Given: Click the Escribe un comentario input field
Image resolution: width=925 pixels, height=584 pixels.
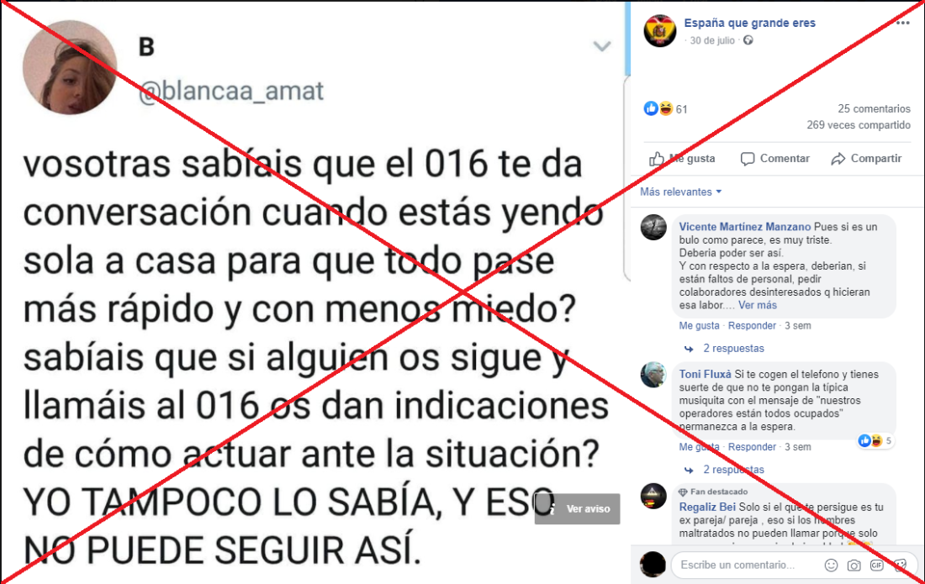Looking at the screenshot, I should click(x=748, y=566).
